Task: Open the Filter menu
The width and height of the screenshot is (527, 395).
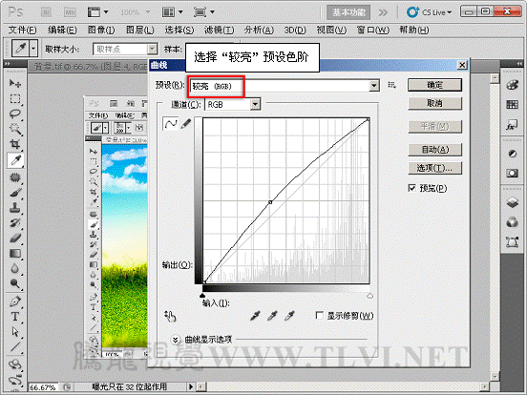Action: coord(219,30)
